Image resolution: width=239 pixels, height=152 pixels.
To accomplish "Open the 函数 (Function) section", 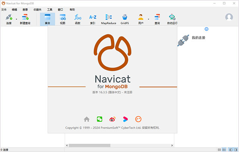I will coord(78,19).
